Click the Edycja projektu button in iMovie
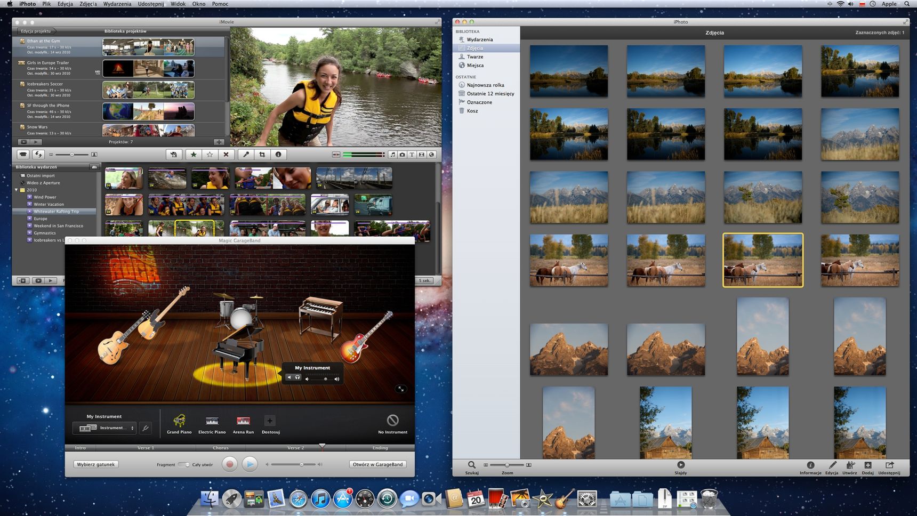 (x=36, y=31)
